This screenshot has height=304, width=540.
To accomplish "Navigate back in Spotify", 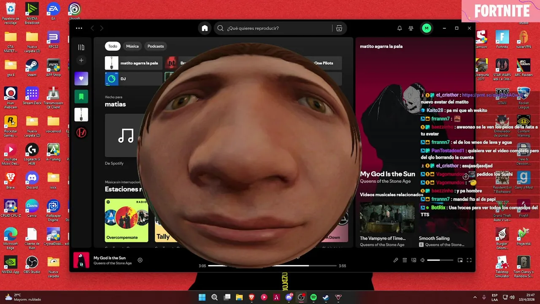I will point(92,28).
